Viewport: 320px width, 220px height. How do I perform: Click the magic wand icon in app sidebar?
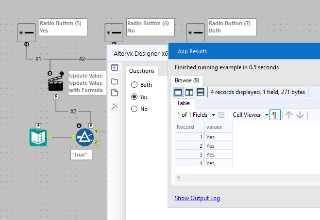pos(115,106)
